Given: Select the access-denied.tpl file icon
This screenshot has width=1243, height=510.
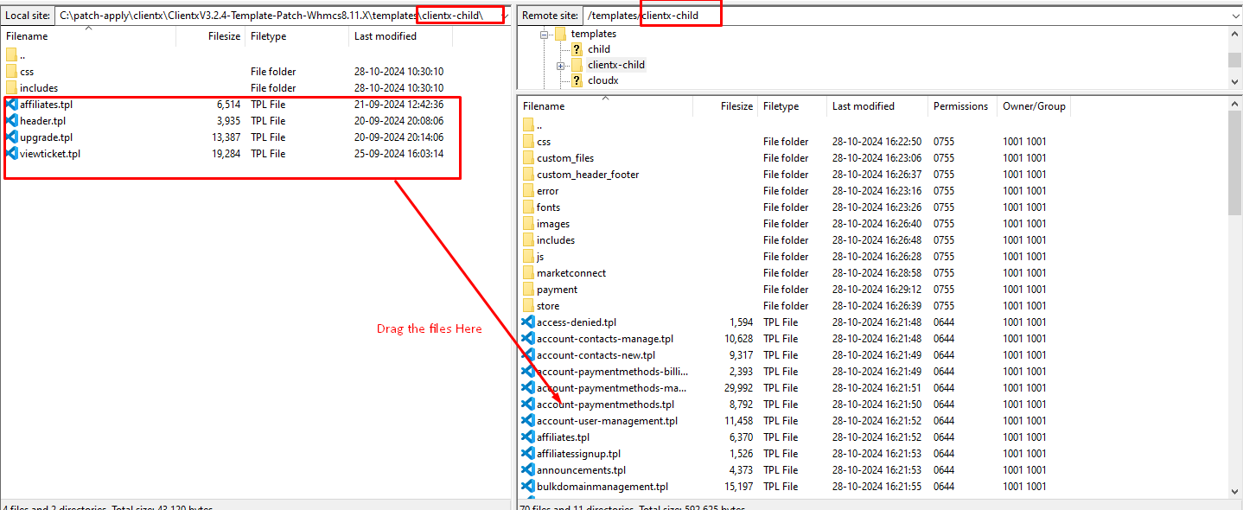Looking at the screenshot, I should click(x=528, y=322).
